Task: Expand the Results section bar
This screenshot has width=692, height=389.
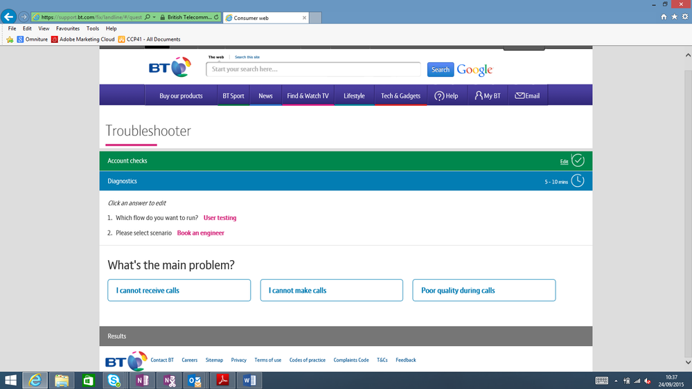Action: (346, 336)
